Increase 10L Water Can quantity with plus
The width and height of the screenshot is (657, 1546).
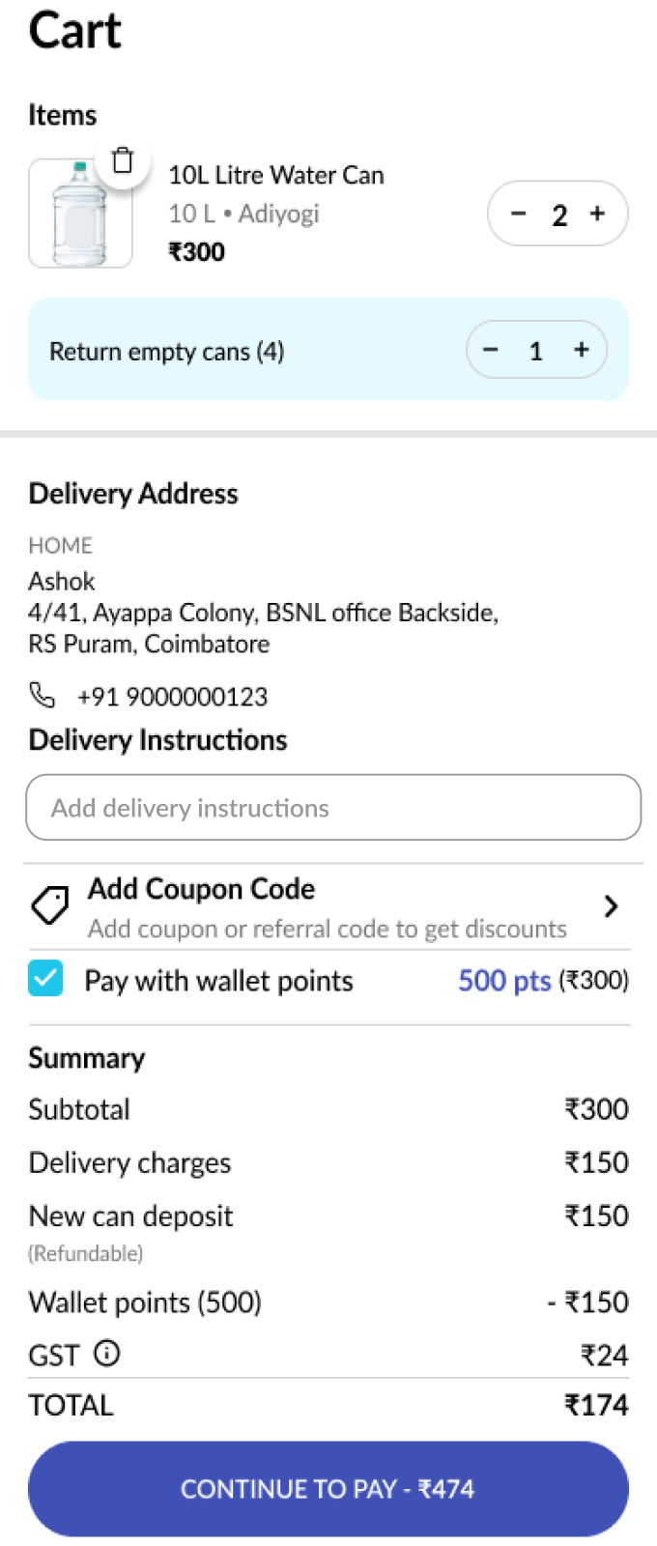597,214
